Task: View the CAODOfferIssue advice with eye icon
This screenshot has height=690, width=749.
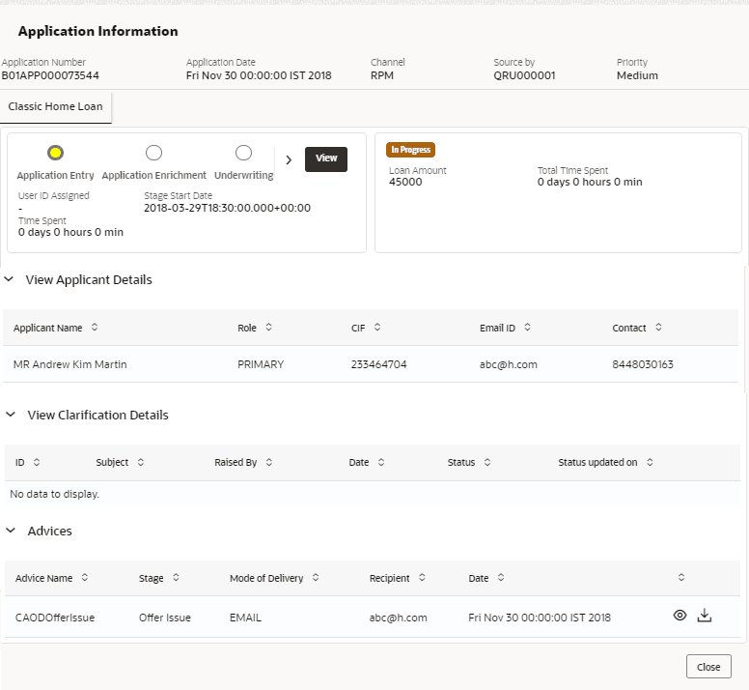Action: point(680,616)
